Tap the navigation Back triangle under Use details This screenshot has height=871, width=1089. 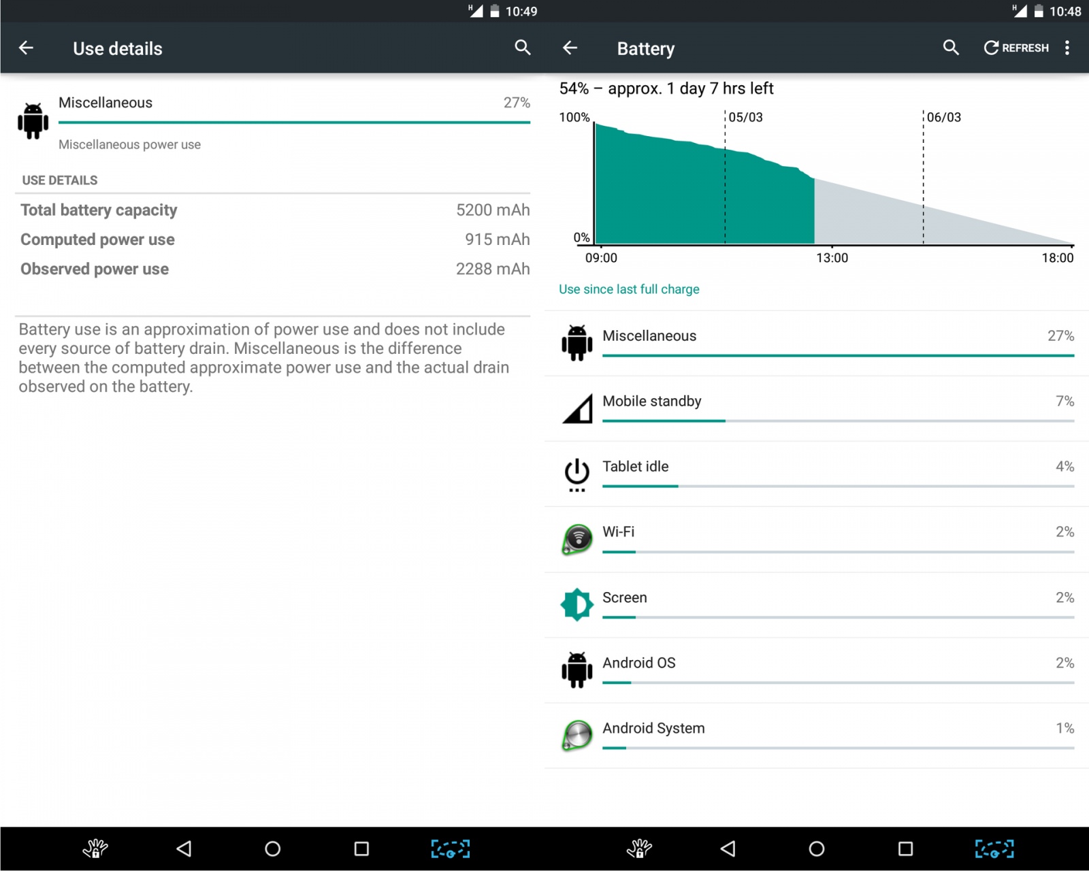point(184,849)
